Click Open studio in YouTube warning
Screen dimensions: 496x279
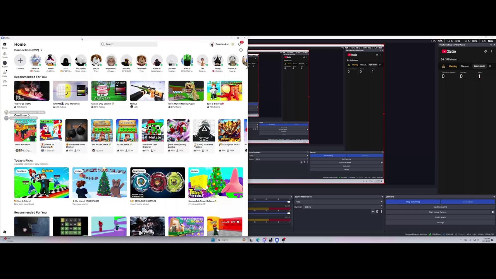479,66
